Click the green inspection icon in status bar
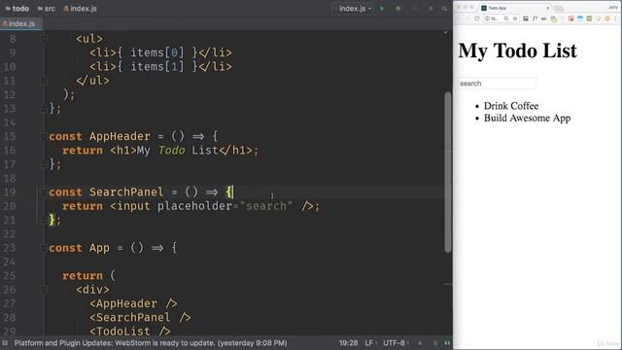The image size is (622, 350). [447, 343]
